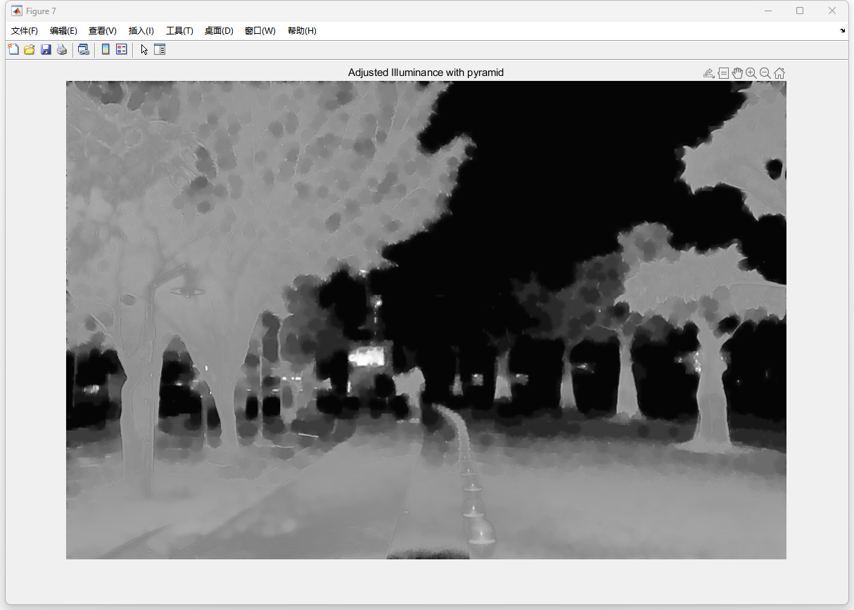This screenshot has height=610, width=854.
Task: Insert a legend using the toolbar icon
Action: click(x=121, y=49)
